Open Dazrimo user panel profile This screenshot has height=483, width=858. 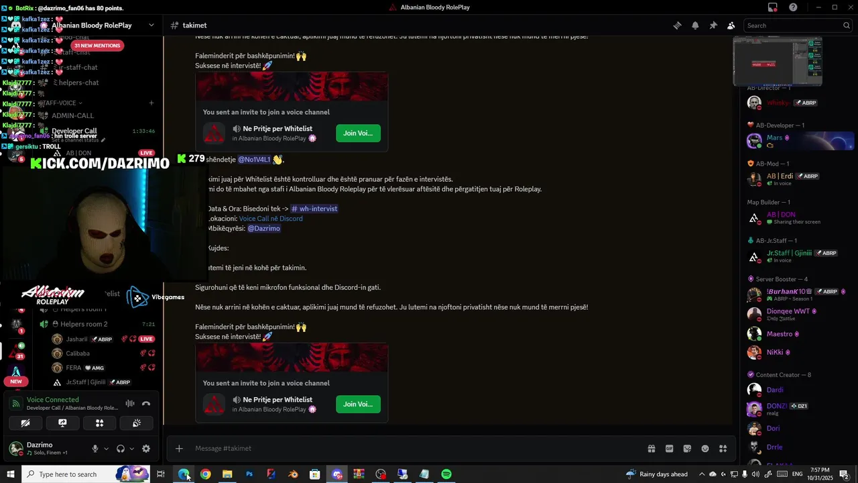coord(47,448)
